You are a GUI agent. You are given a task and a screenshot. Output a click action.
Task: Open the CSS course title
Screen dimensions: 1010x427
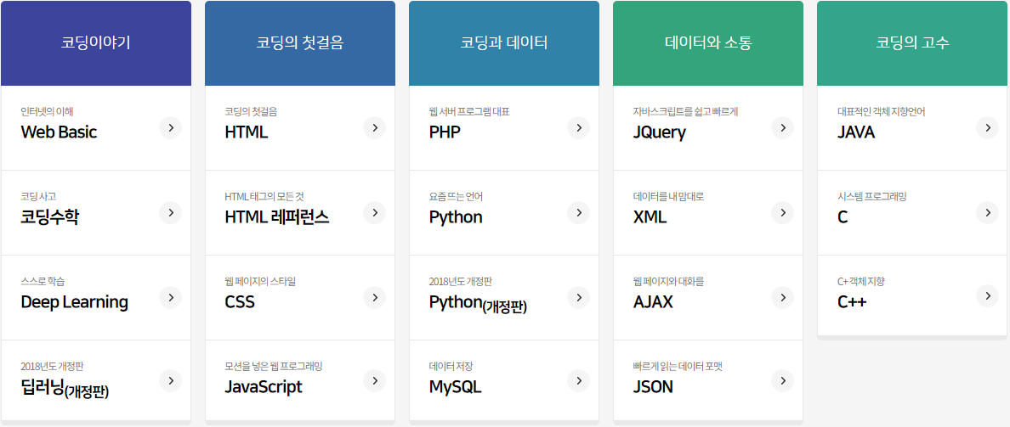coord(240,301)
